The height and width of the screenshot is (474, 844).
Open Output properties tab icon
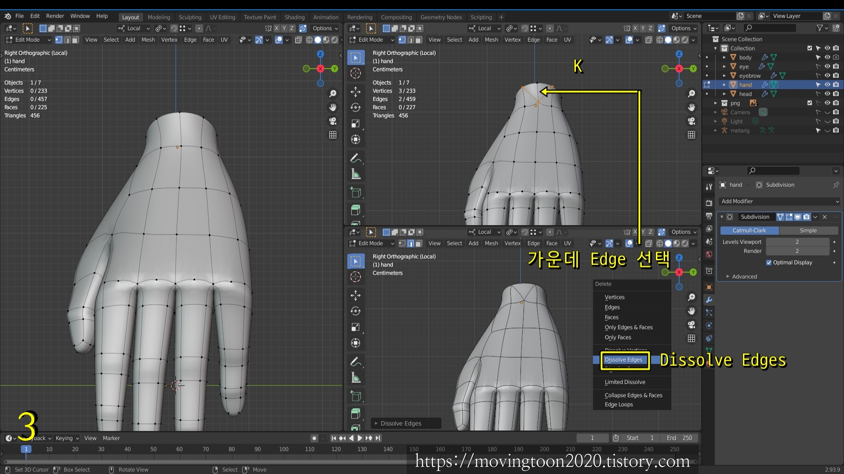click(709, 216)
